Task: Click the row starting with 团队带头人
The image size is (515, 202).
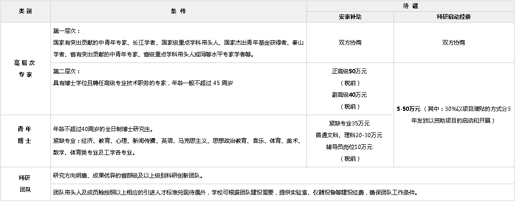Action: [x=235, y=193]
